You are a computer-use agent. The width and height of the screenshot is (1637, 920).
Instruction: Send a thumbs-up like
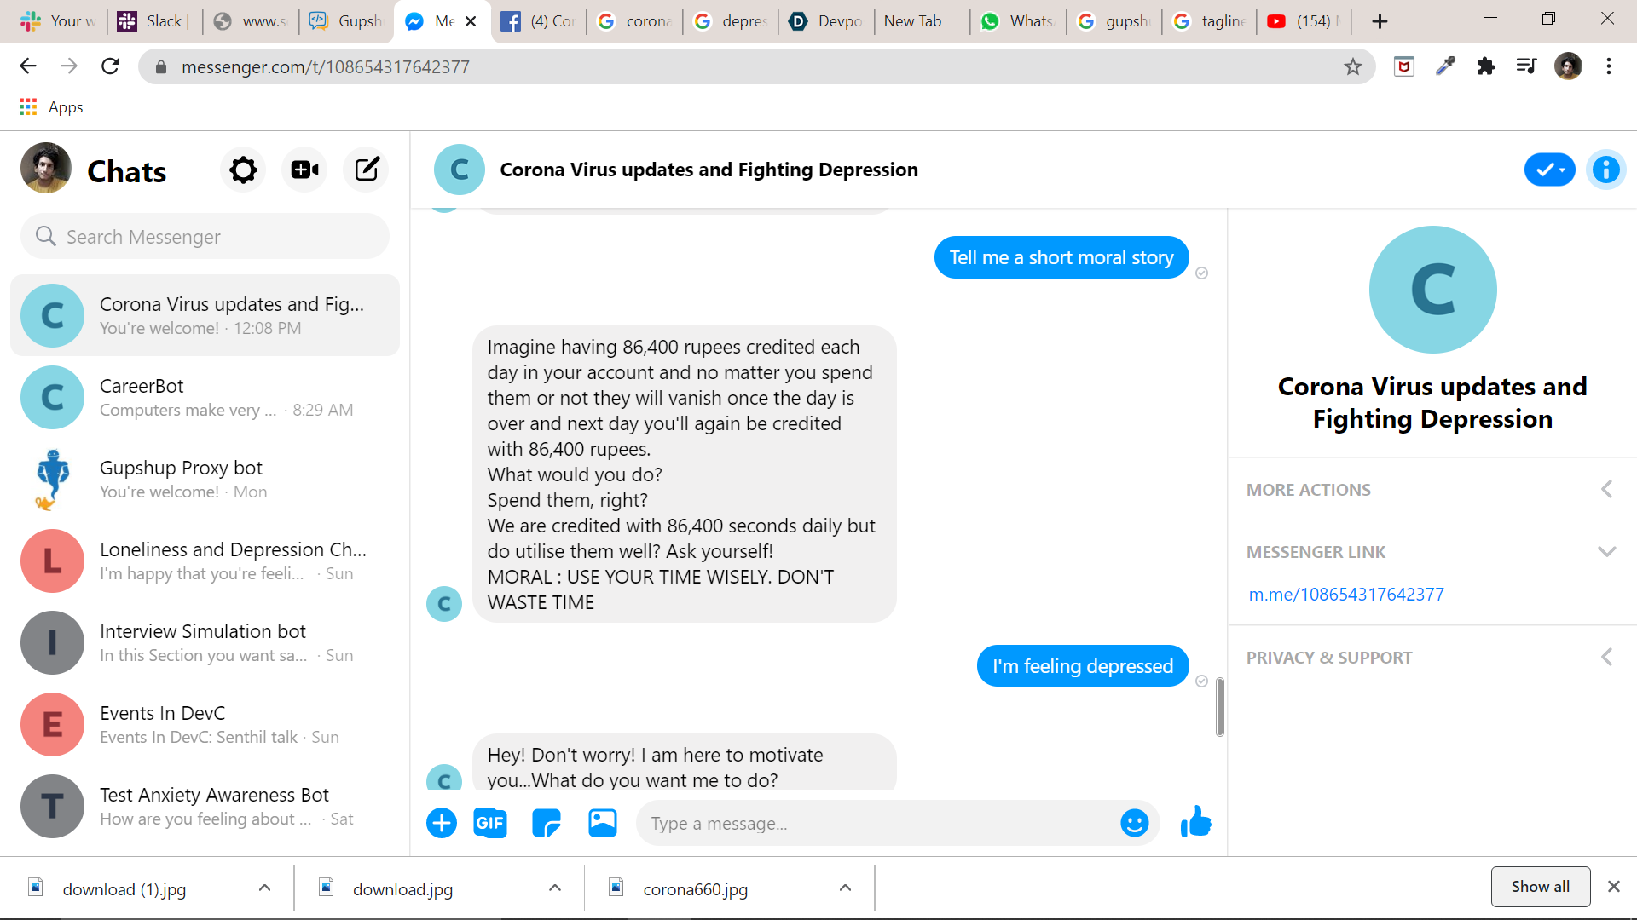pos(1195,823)
